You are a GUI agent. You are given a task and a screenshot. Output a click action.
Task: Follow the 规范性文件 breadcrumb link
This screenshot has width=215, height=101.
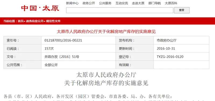point(53,21)
